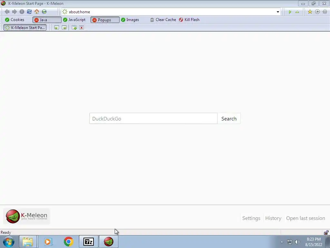Click the network tray icon
This screenshot has width=330, height=248.
(290, 242)
